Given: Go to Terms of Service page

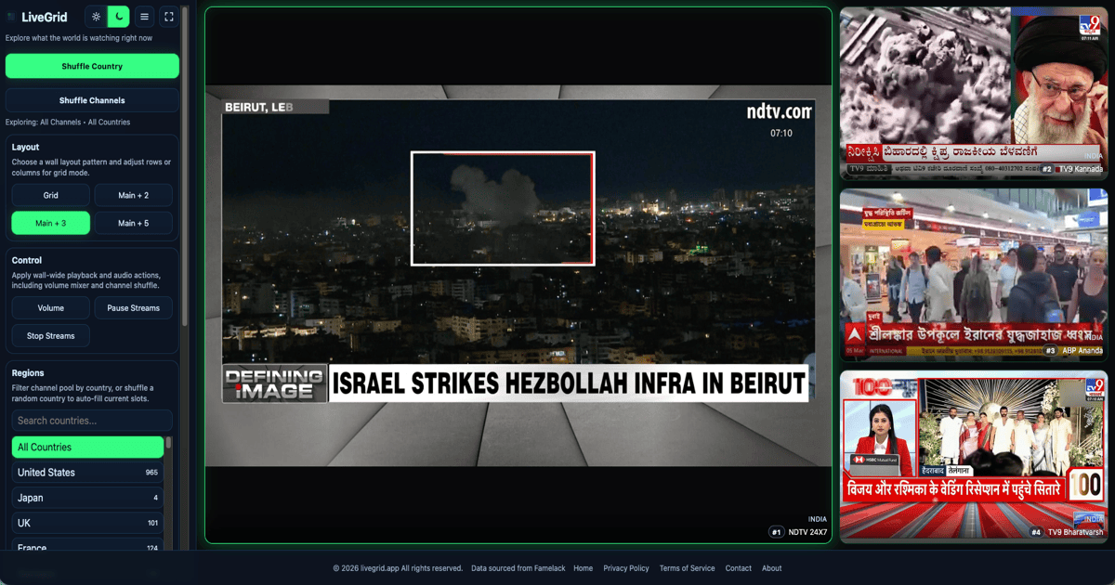Looking at the screenshot, I should (687, 568).
